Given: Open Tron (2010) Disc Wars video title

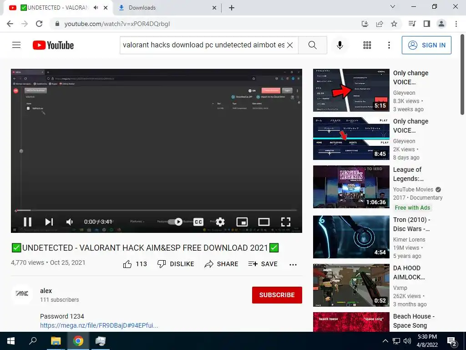Looking at the screenshot, I should coord(411,224).
